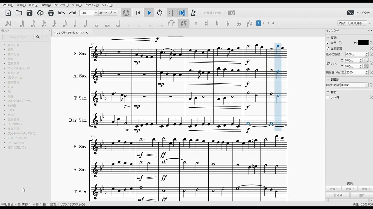This screenshot has height=209, width=373.
Task: Open the black 色 color swatch
Action: (363, 43)
